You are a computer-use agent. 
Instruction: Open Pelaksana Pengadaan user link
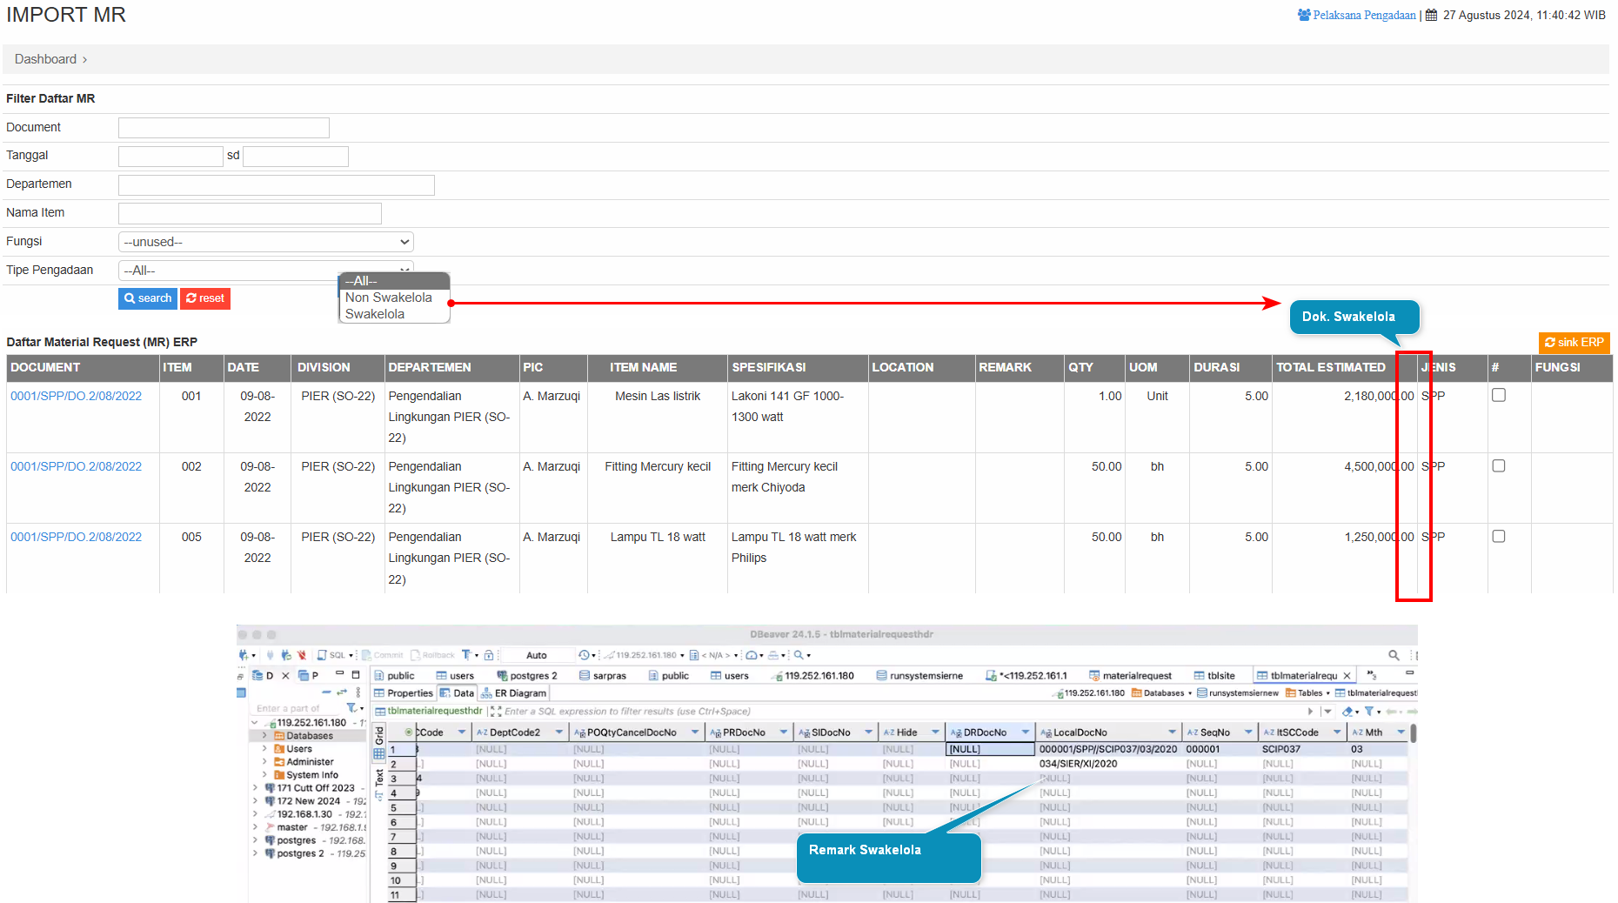[x=1363, y=15]
